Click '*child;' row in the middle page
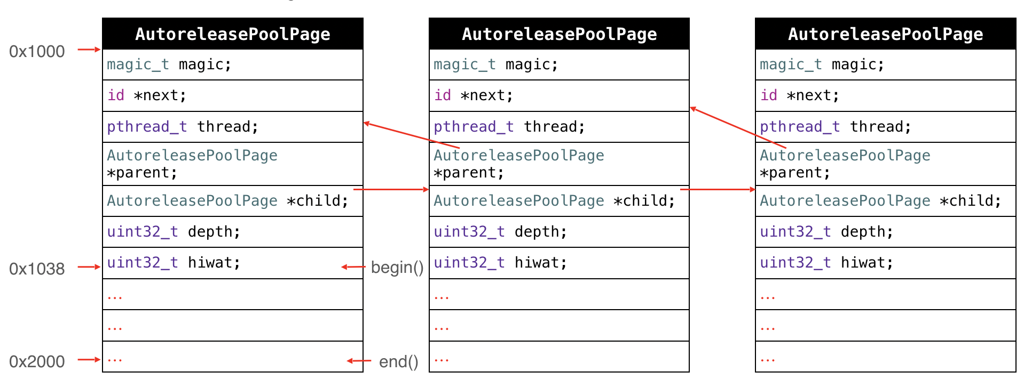 click(x=560, y=201)
